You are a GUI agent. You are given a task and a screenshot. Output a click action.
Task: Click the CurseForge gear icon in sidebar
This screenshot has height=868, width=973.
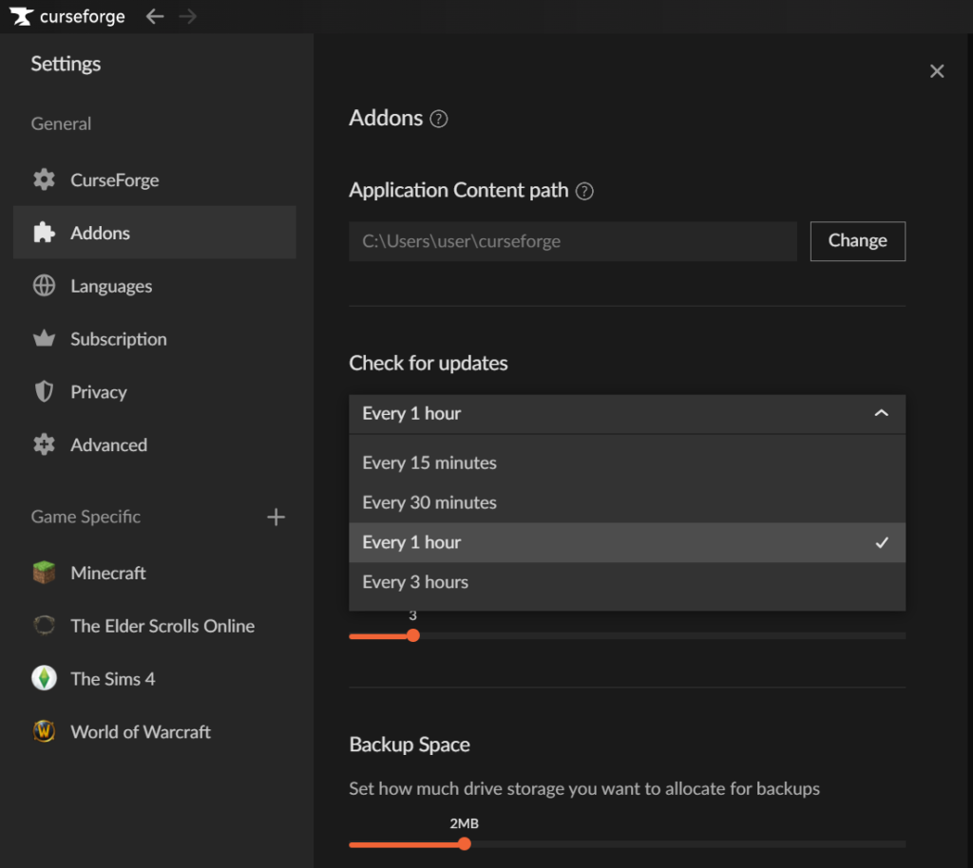tap(44, 179)
